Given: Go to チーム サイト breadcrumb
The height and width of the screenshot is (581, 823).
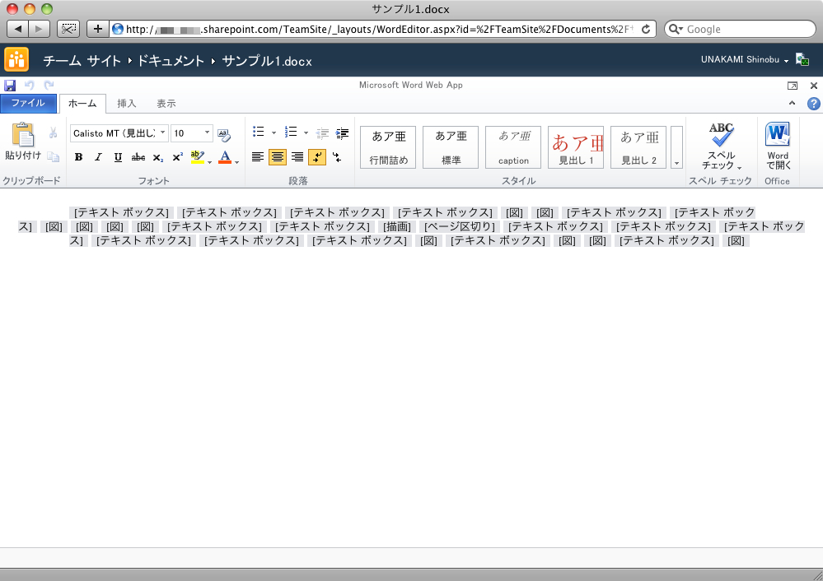Looking at the screenshot, I should [82, 61].
